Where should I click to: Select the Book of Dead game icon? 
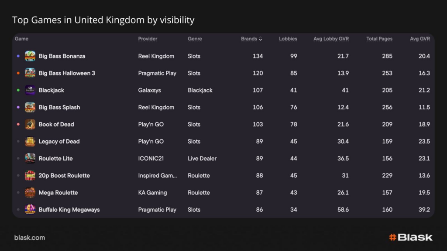tap(30, 124)
